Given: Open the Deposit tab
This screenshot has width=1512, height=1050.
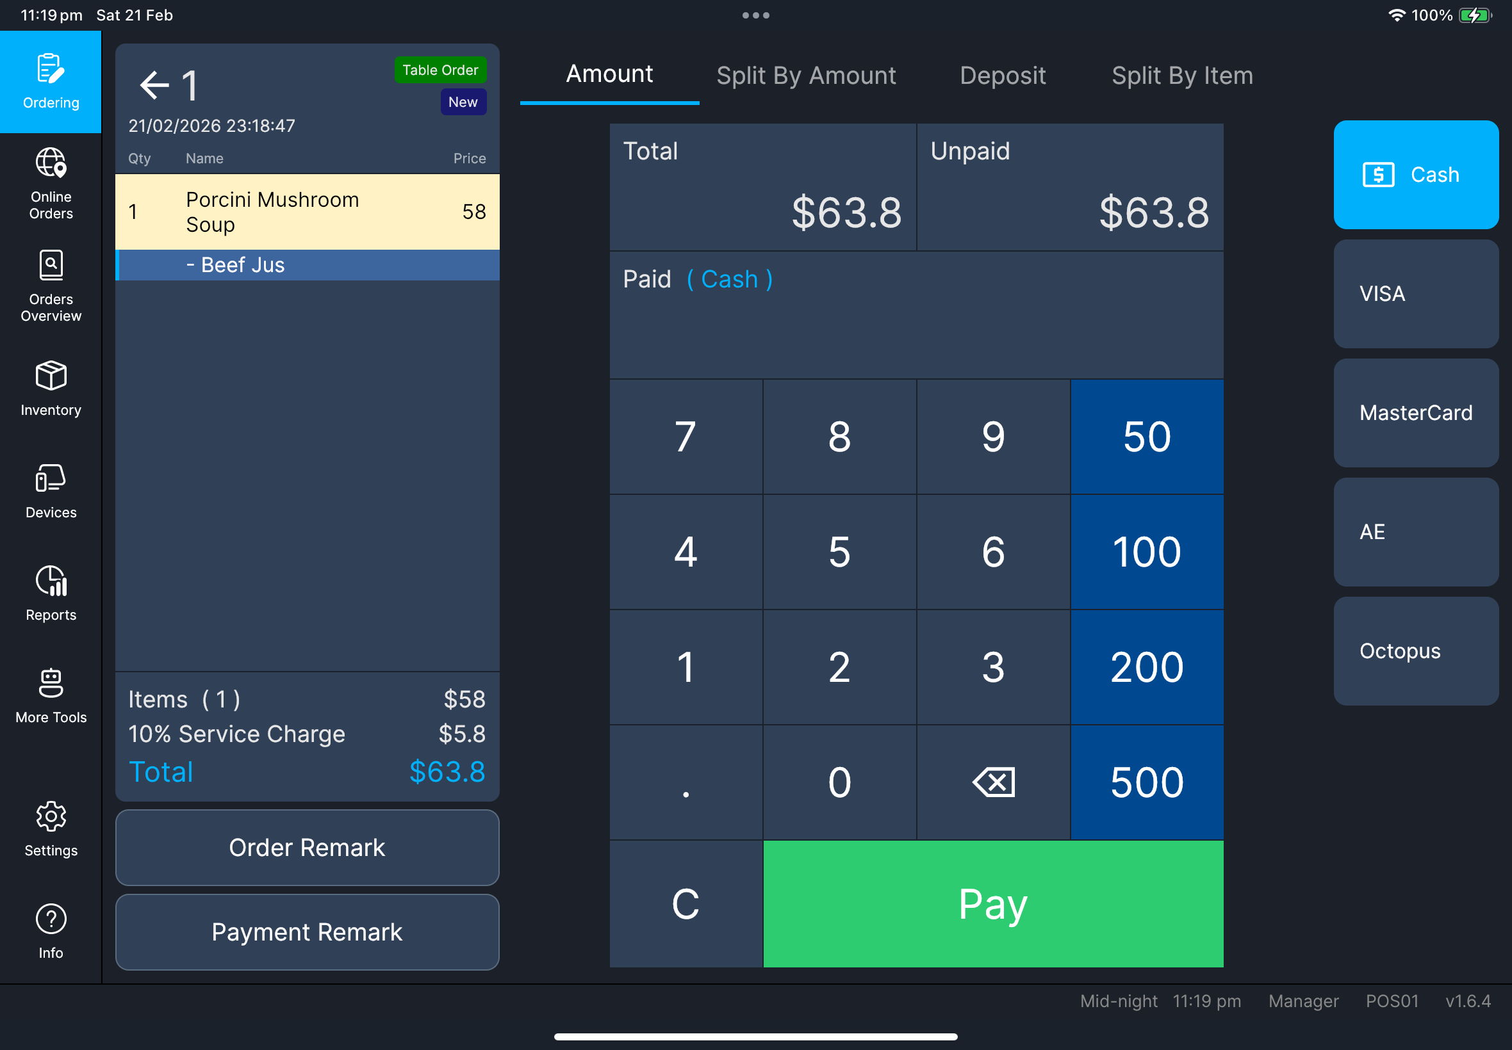Looking at the screenshot, I should click(1002, 75).
